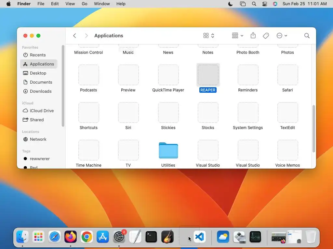Open TextEdit from the Dock
This screenshot has width=333, height=249.
pyautogui.click(x=135, y=236)
